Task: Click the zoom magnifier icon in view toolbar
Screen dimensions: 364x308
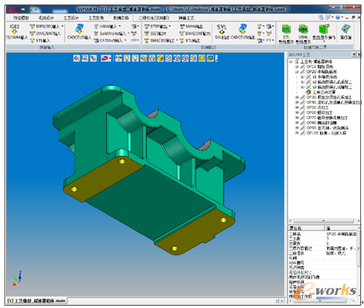Action: (x=77, y=58)
